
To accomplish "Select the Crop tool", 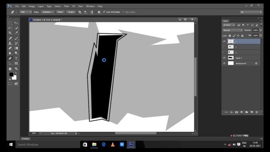I will point(10,33).
